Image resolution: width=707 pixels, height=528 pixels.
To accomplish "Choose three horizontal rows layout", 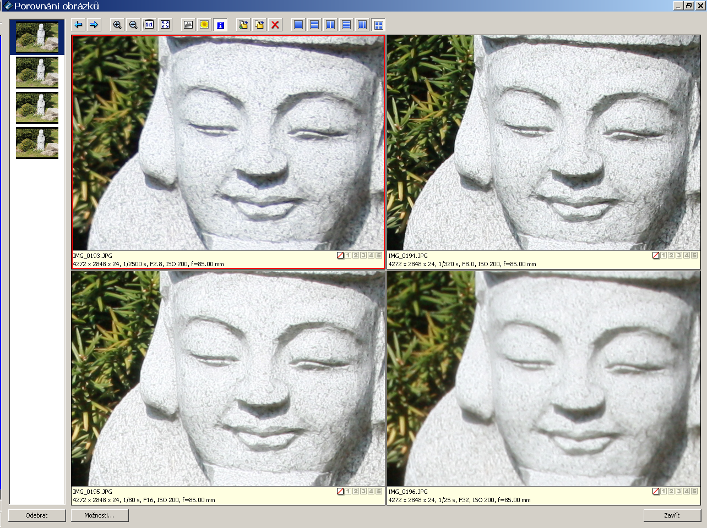I will [346, 25].
